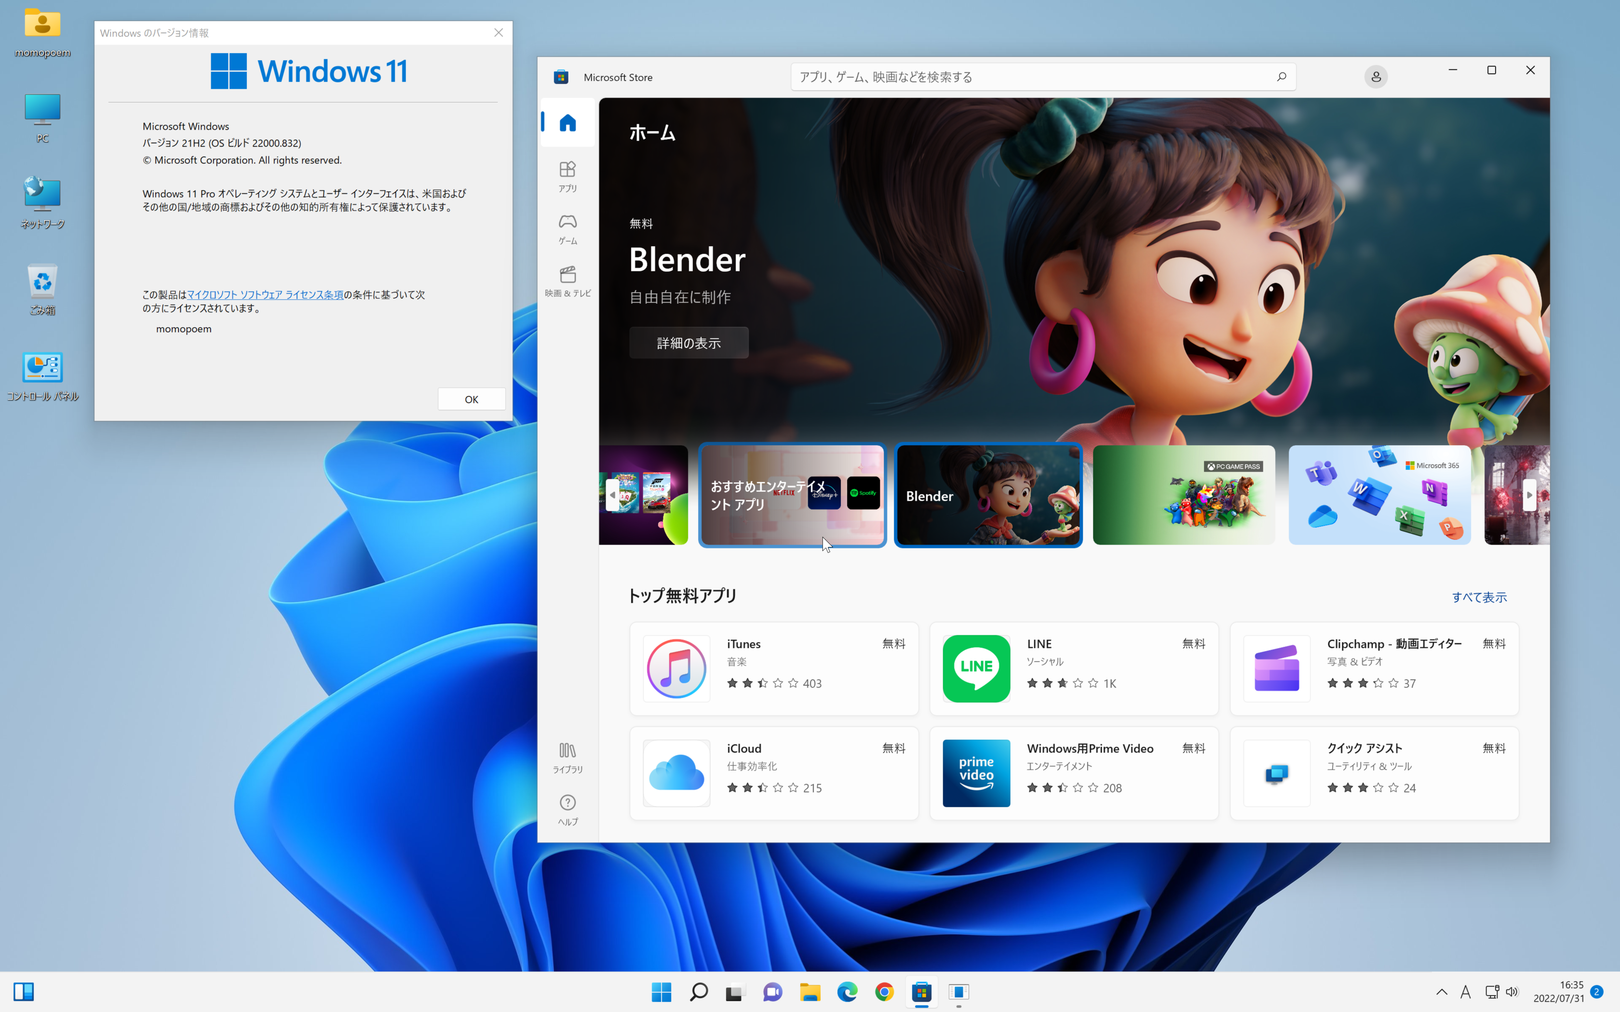Viewport: 1620px width, 1012px height.
Task: Select the Microsoft 365 carousel card
Action: 1380,495
